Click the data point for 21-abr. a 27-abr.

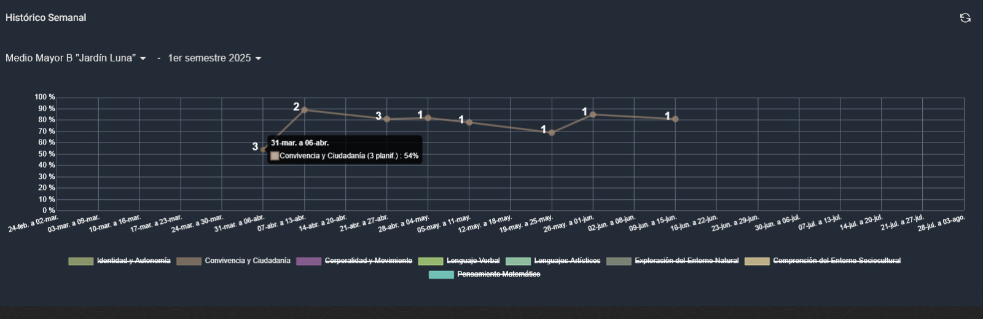pos(387,119)
